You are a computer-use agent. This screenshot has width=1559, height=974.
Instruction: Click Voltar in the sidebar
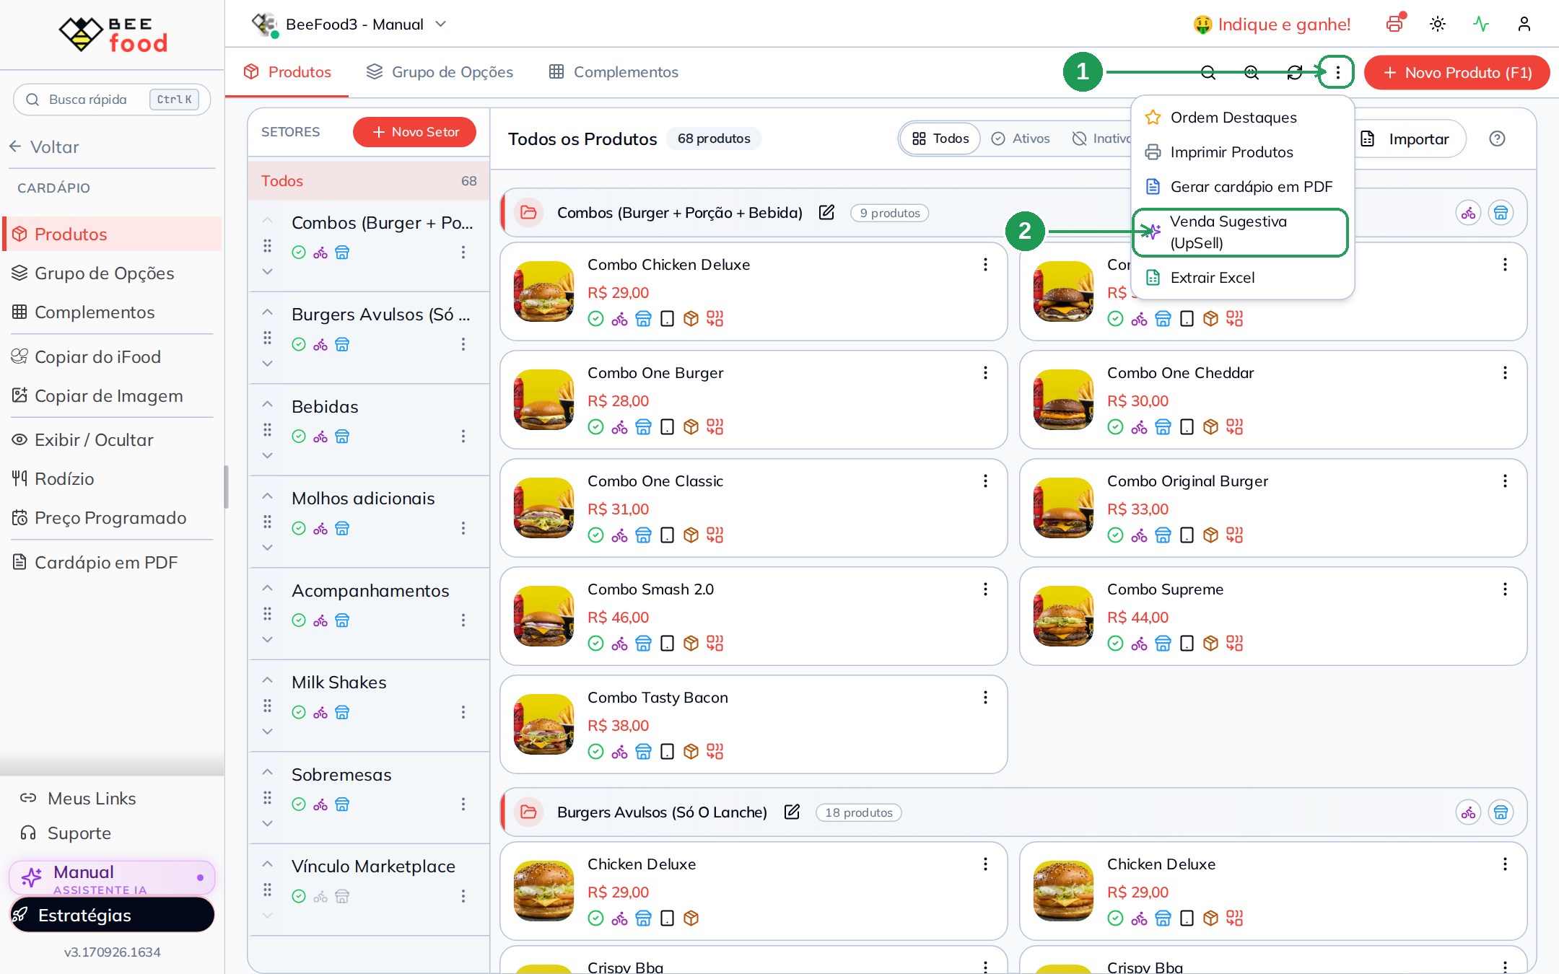tap(45, 146)
